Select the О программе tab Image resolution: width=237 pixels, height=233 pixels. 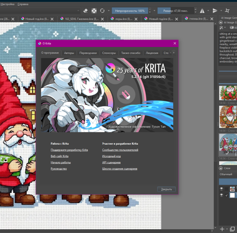click(50, 53)
